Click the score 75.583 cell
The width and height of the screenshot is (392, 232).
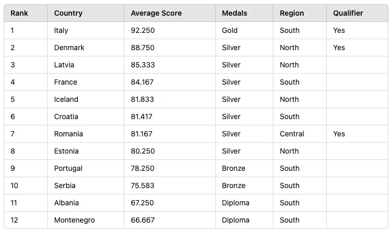143,185
